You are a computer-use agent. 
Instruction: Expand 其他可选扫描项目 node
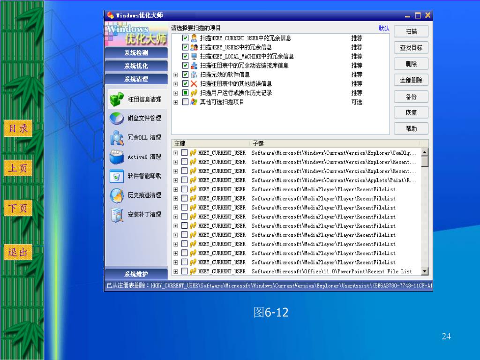click(x=176, y=102)
